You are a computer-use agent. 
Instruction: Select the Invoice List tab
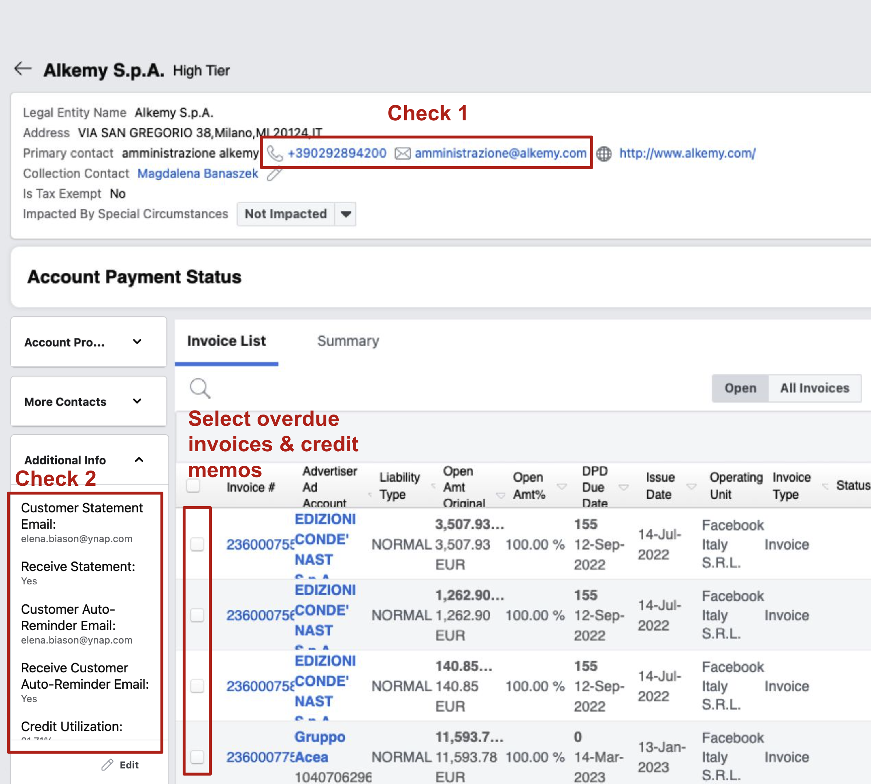point(226,341)
